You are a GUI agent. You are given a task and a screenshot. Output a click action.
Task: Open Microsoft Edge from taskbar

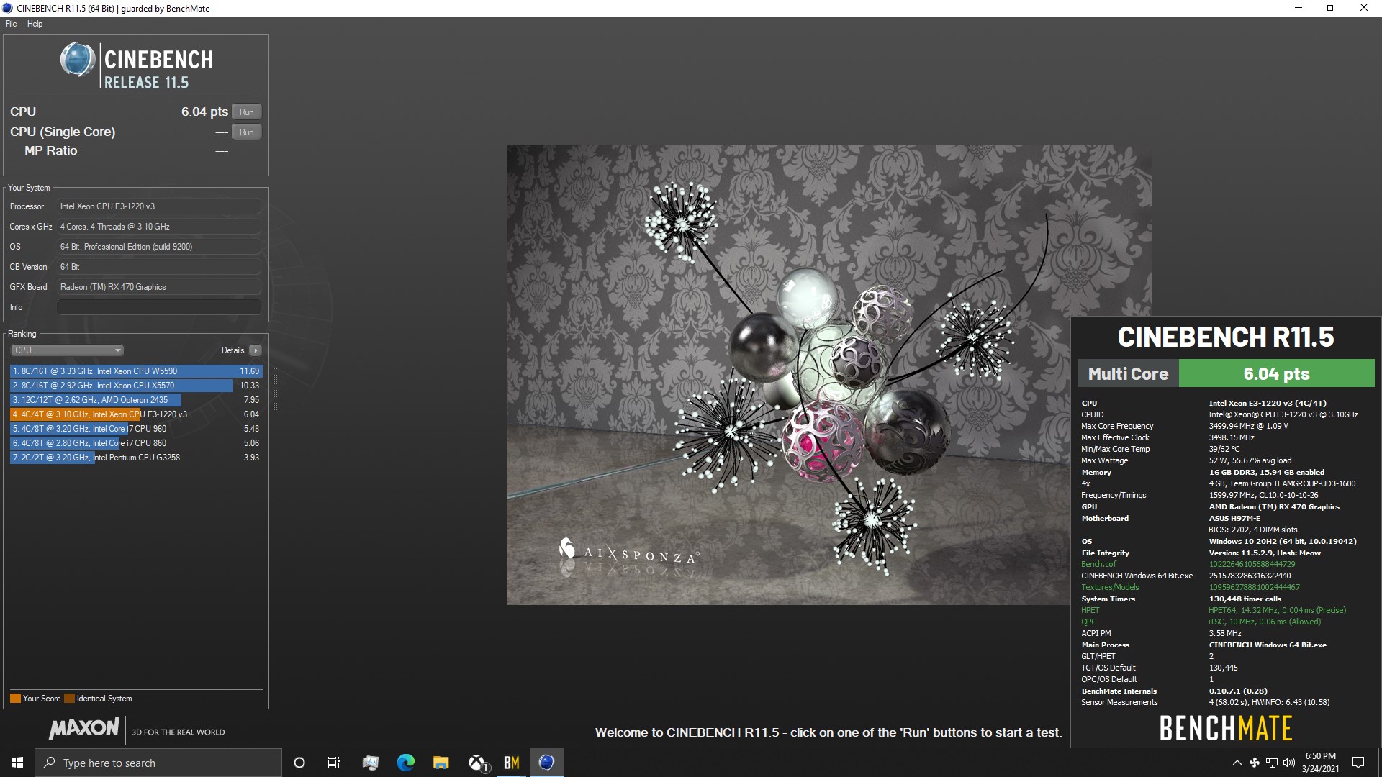[x=406, y=763]
